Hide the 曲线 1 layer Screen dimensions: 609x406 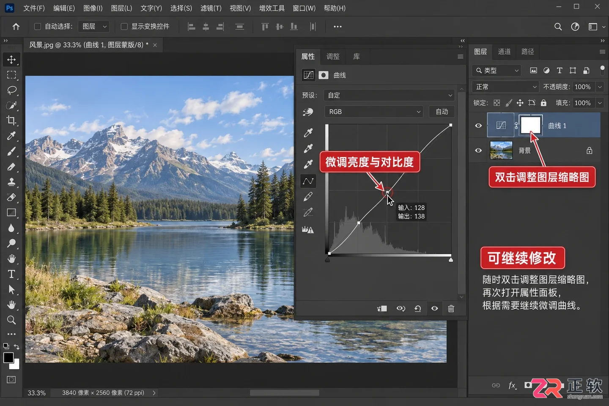(478, 126)
